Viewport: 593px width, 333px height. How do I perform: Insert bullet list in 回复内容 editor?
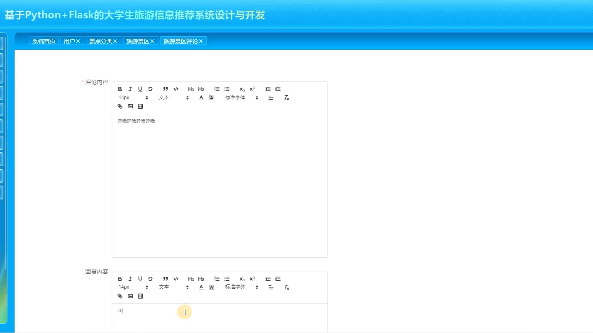tap(227, 279)
